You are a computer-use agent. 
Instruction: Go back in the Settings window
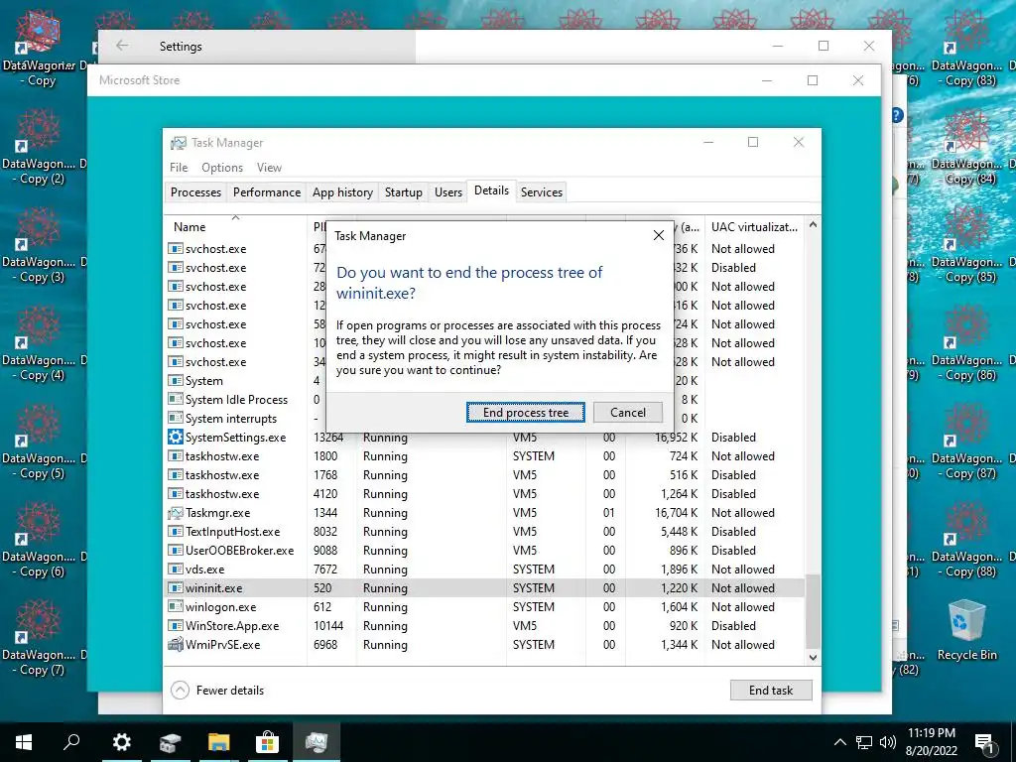[x=122, y=46]
